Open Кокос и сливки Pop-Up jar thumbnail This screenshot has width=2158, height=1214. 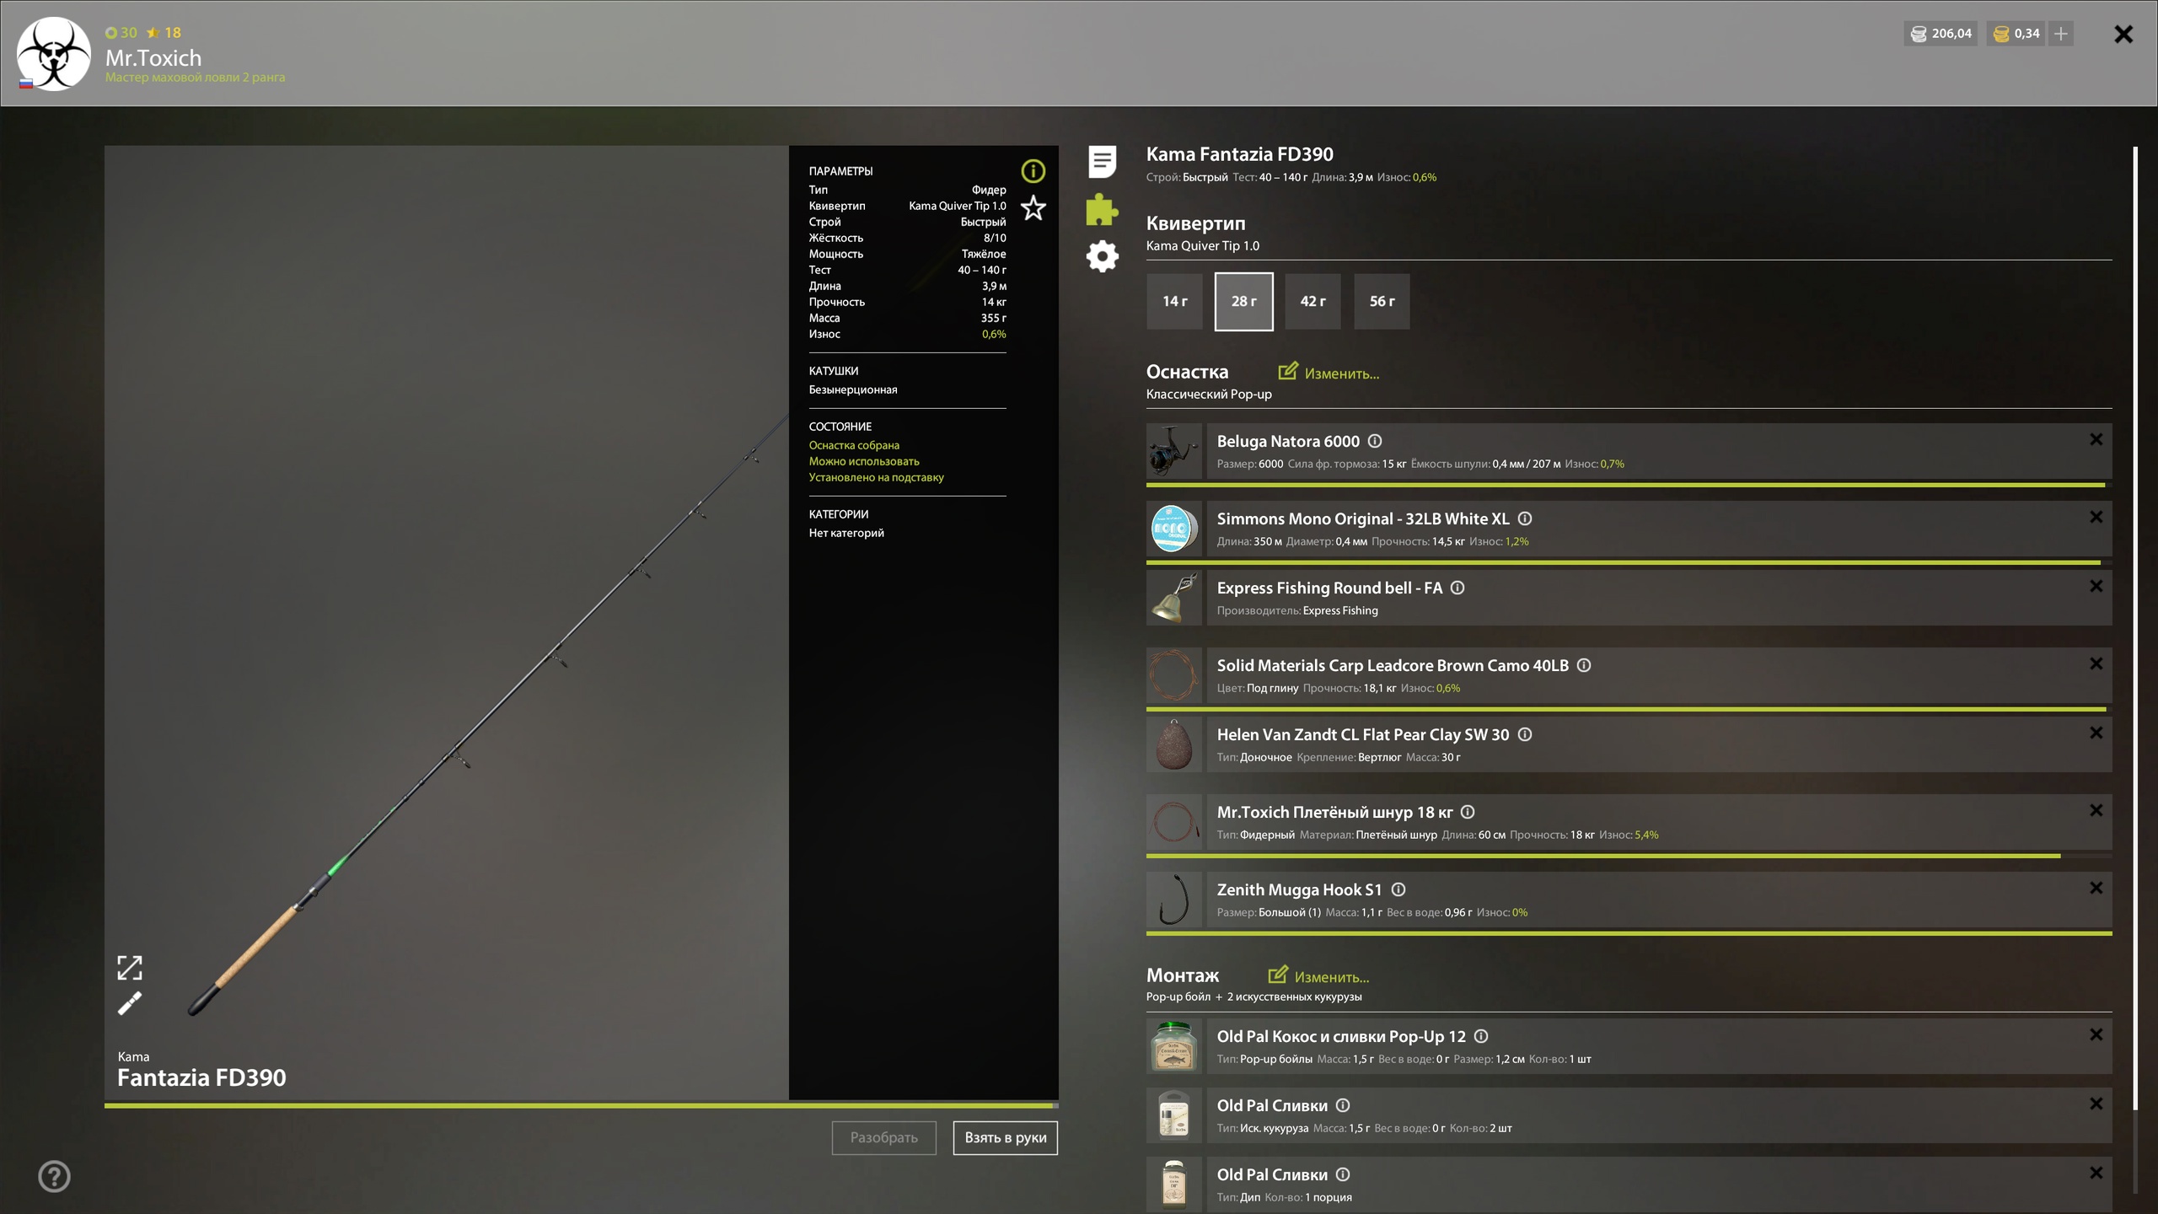click(1174, 1047)
